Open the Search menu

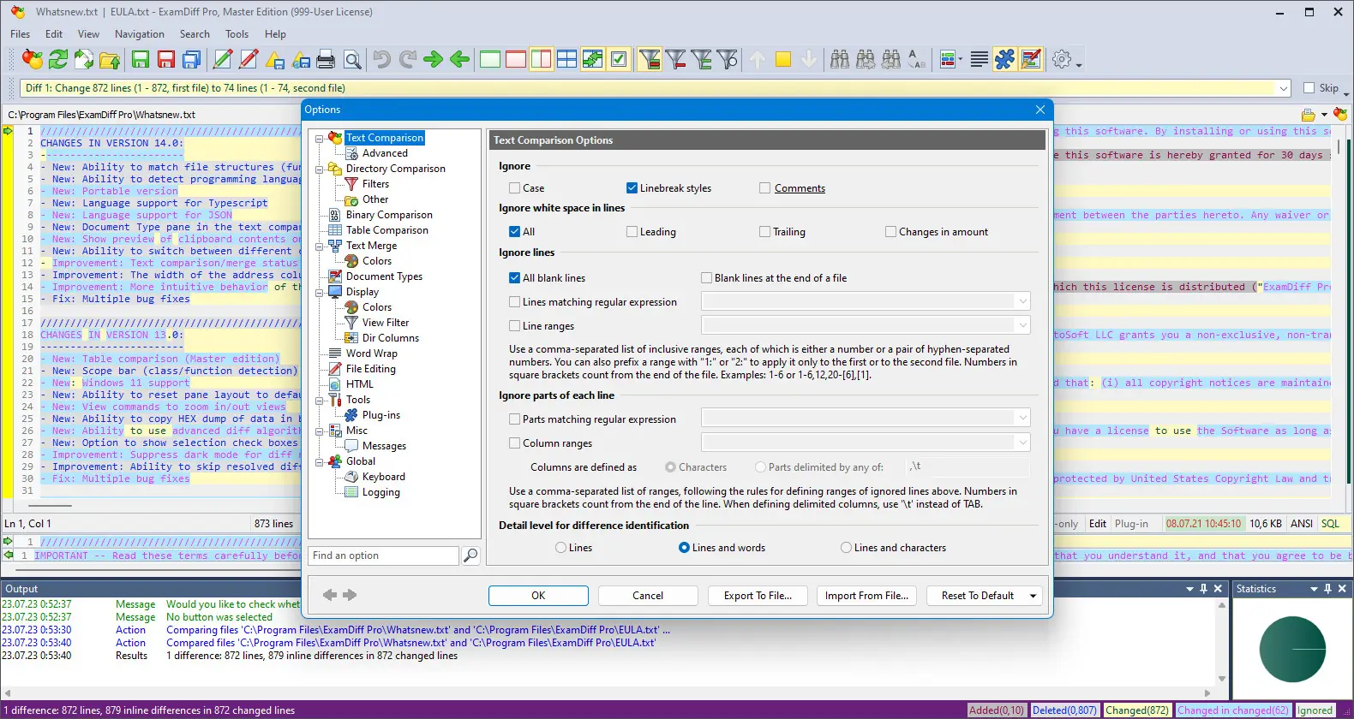pos(195,34)
